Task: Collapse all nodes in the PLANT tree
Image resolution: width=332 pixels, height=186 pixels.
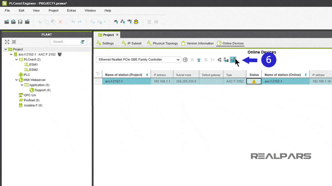Action: (x=14, y=42)
